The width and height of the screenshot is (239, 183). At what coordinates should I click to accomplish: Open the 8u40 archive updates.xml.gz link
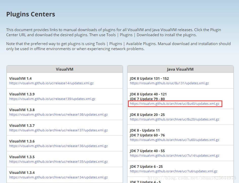[x=175, y=104]
